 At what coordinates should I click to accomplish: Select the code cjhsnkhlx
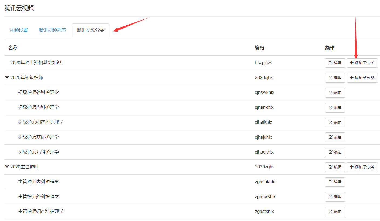tap(264, 107)
